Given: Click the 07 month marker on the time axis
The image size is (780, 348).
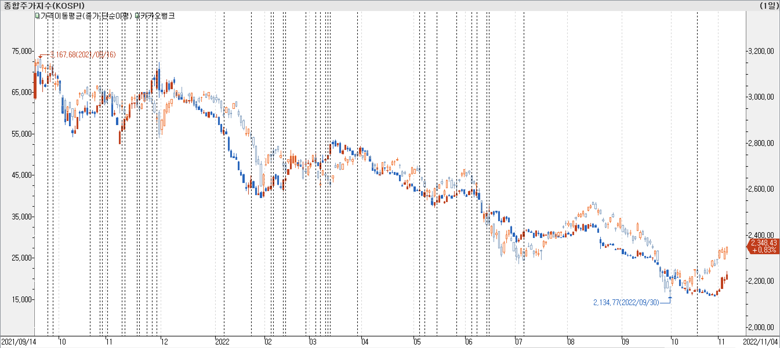Looking at the screenshot, I should point(519,342).
